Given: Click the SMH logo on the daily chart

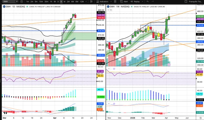Looking at the screenshot, I should 4,7.
